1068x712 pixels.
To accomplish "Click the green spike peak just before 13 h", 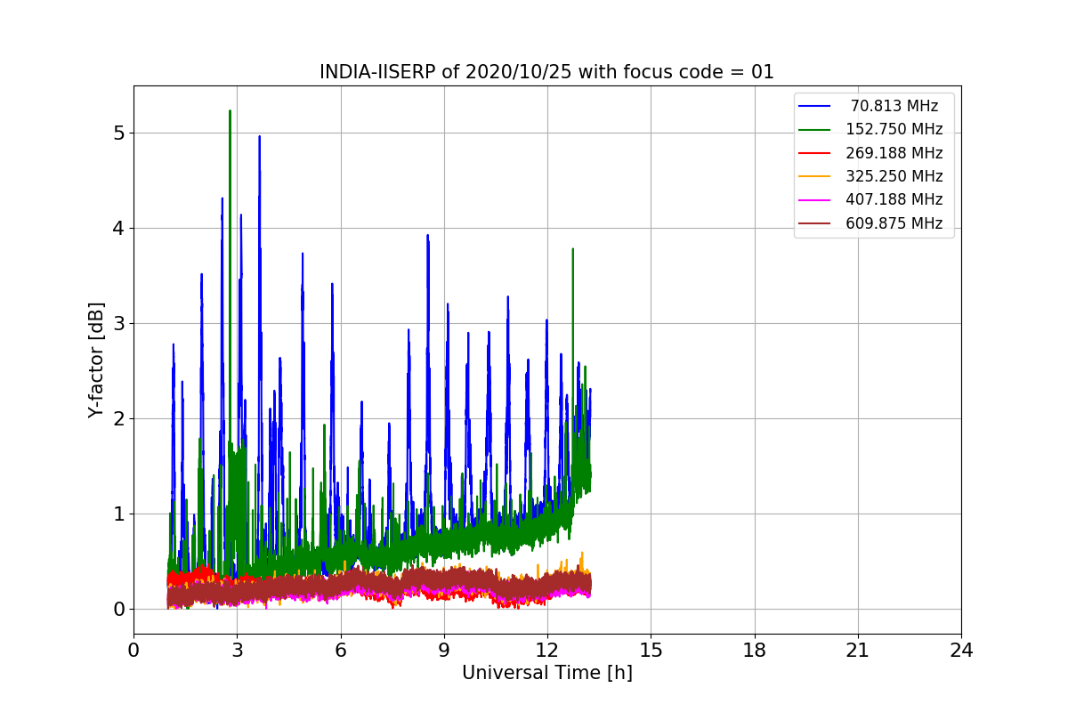I will (x=572, y=250).
